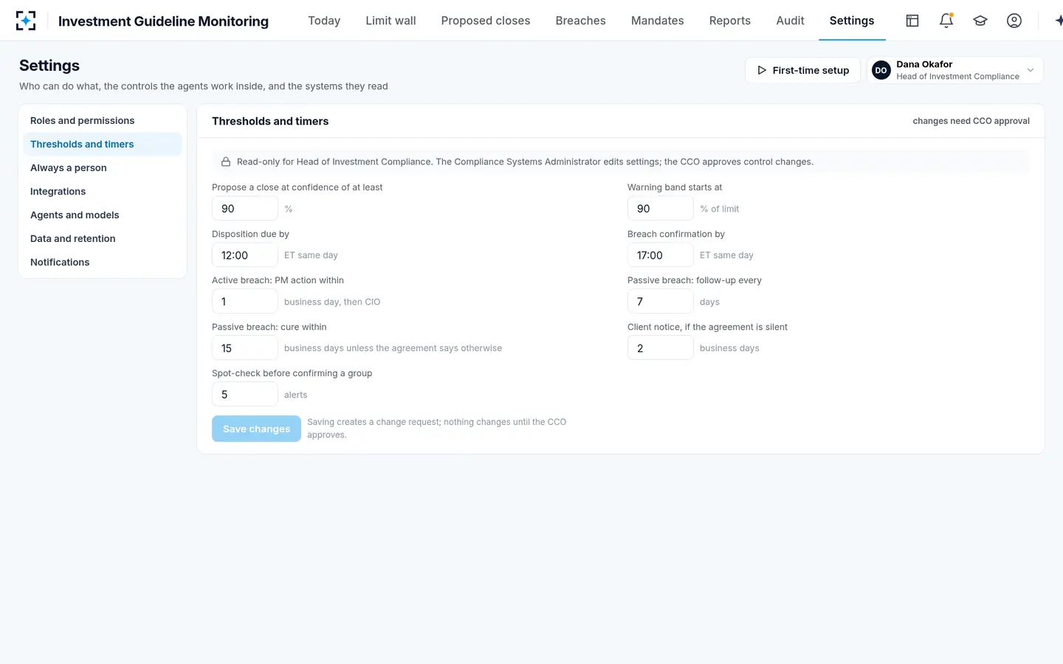
Task: Focus the close confidence percentage field
Action: point(245,209)
